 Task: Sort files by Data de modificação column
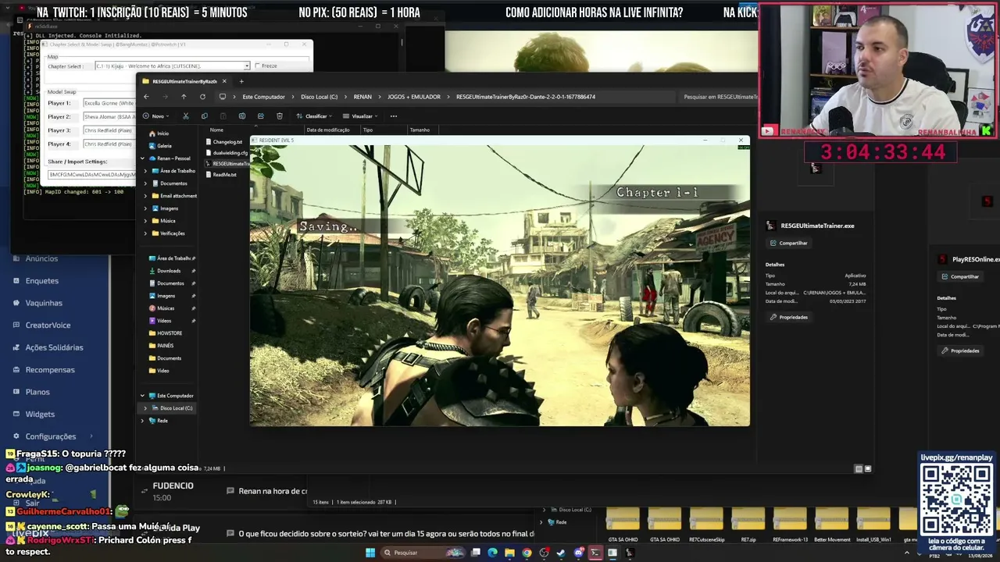[x=328, y=130]
